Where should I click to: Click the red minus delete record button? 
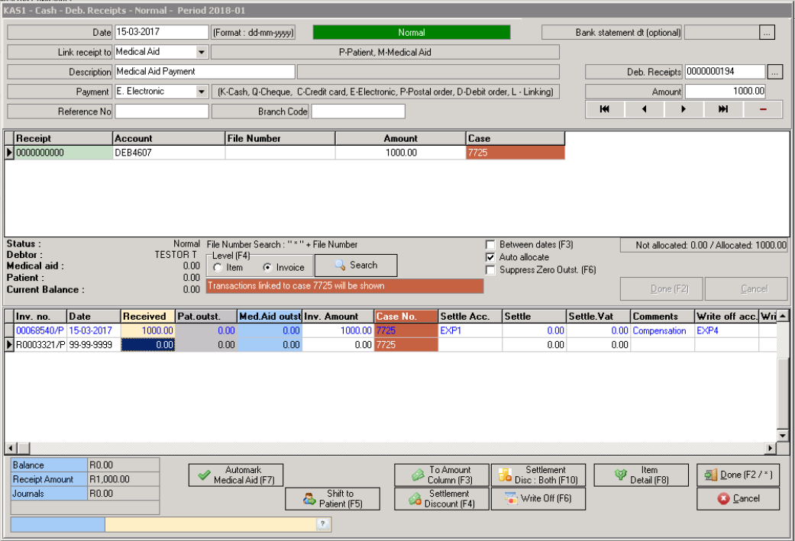click(762, 109)
